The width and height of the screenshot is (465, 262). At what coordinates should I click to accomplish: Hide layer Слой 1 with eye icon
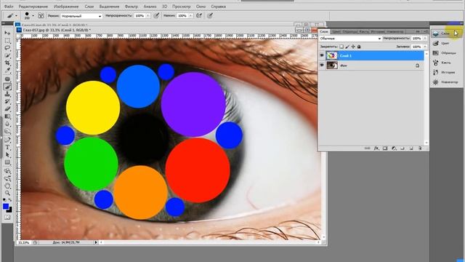322,56
